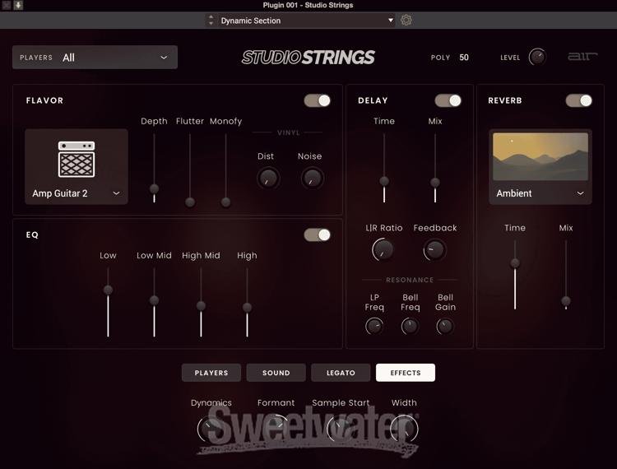Expand the Amp Guitar 2 flavor chevron
This screenshot has height=469, width=617.
tap(116, 193)
